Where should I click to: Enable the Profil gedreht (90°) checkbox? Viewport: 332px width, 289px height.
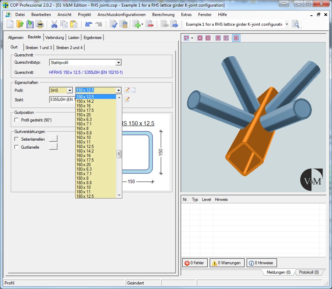[17, 120]
